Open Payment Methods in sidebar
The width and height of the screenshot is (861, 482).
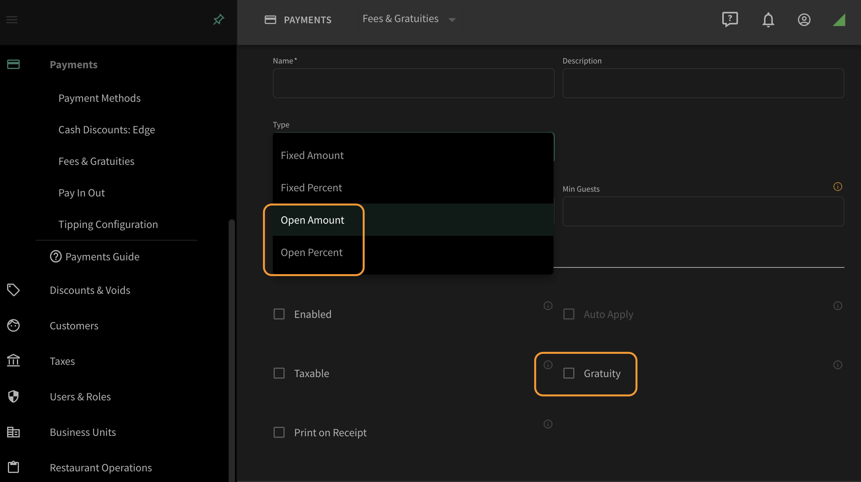99,98
